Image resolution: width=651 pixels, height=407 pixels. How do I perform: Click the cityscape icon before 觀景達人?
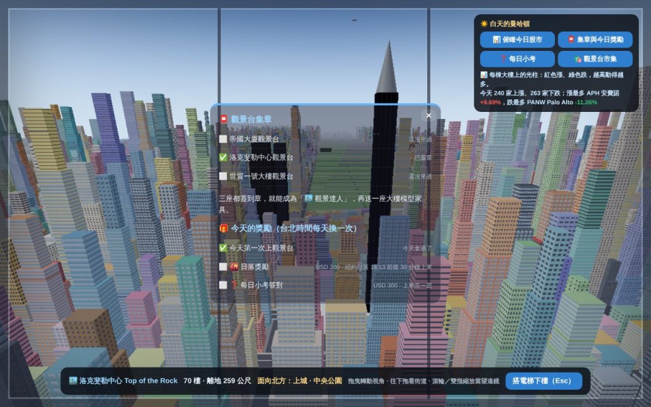coord(308,198)
